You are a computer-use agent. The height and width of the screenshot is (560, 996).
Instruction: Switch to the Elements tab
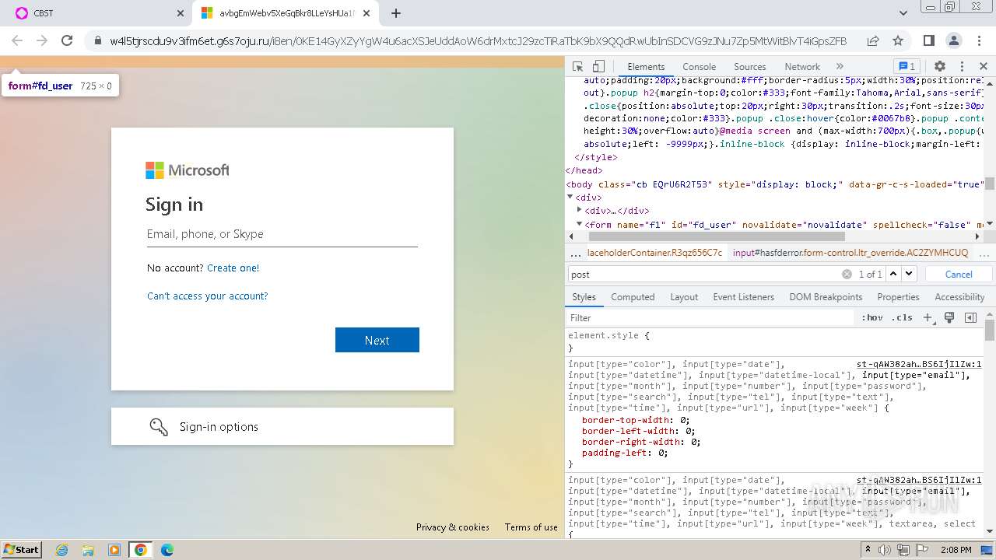click(646, 67)
